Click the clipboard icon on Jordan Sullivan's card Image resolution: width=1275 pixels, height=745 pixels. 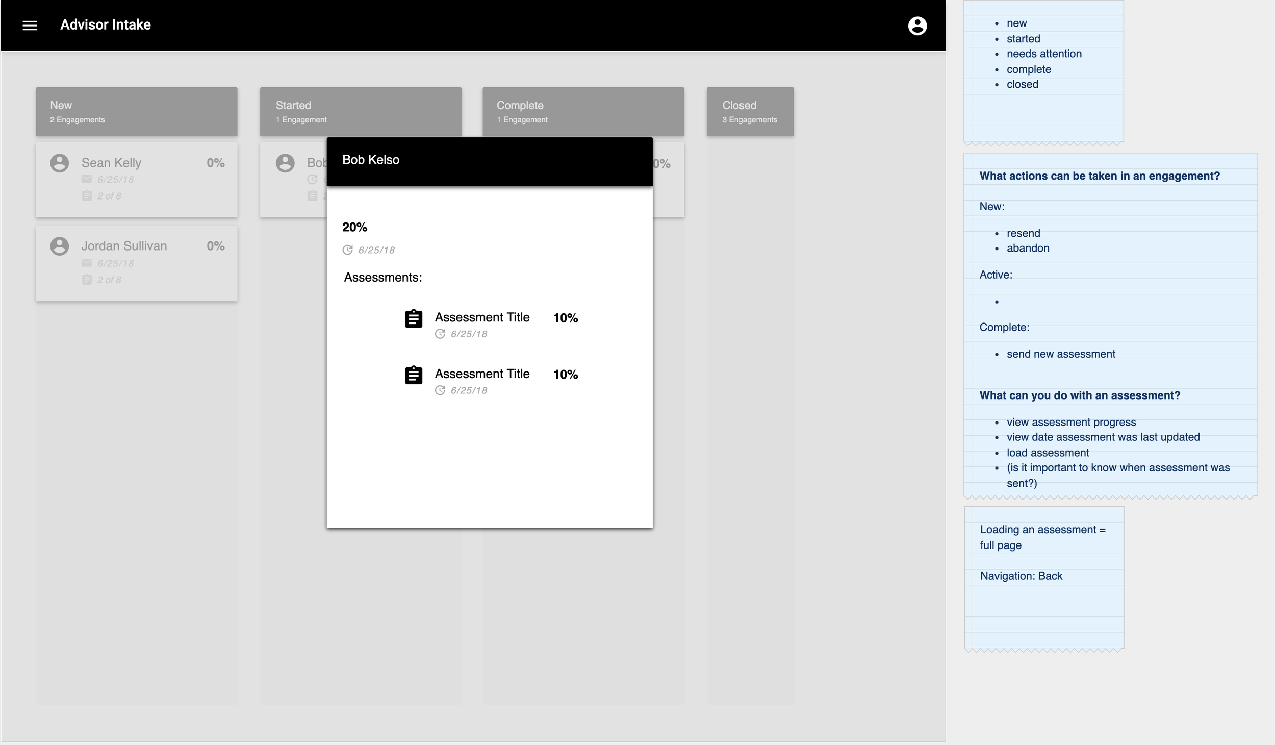click(x=87, y=279)
